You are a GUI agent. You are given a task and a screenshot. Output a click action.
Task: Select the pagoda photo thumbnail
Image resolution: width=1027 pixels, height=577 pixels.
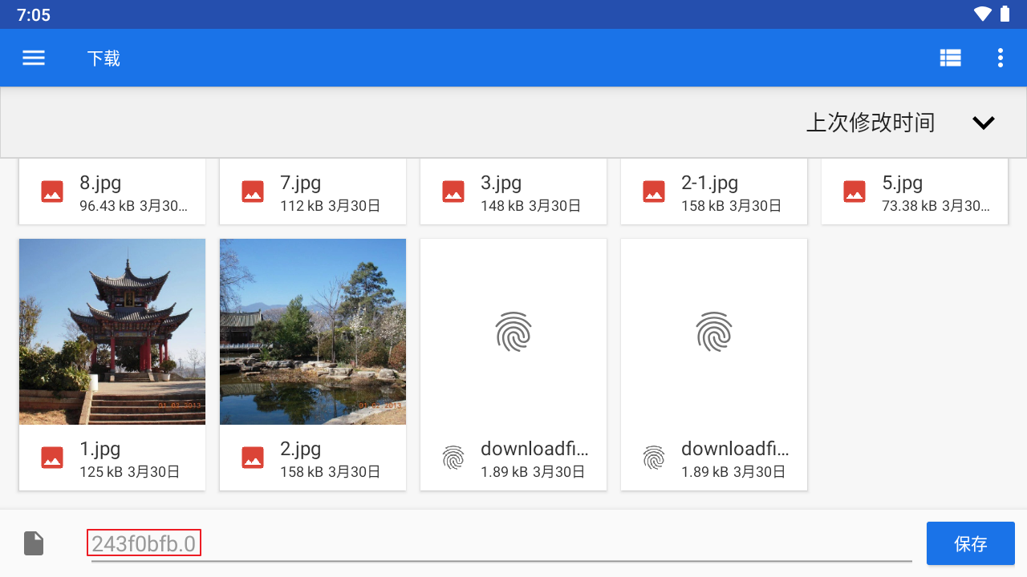[112, 332]
